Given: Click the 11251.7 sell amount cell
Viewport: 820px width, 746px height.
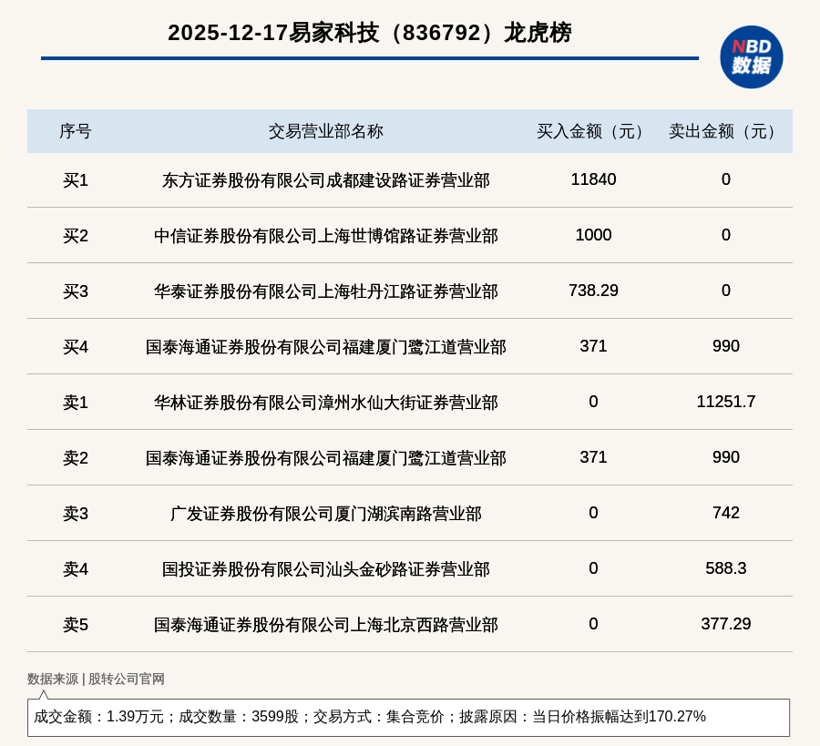Looking at the screenshot, I should [725, 402].
